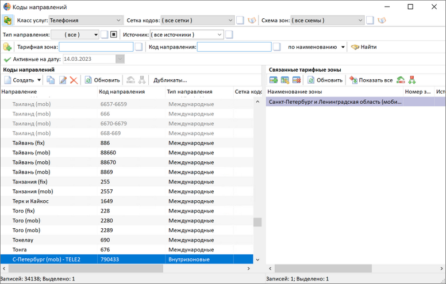Screen dimensions: 446x284
Task: Open the Класс услуг dropdown
Action: pos(118,21)
